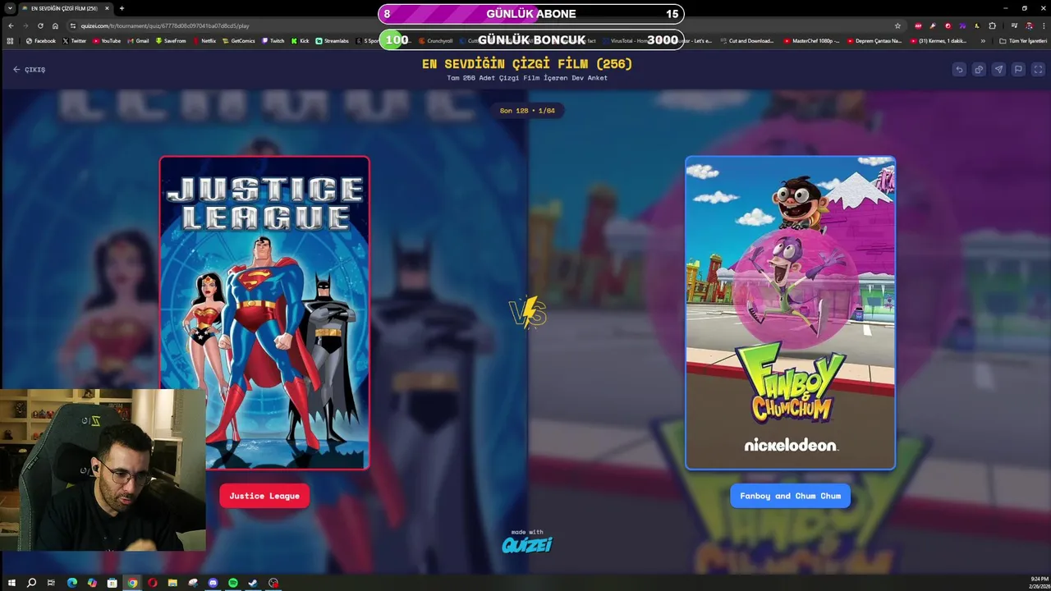Launch Microsoft Edge from the taskbar
This screenshot has height=591, width=1051.
click(x=72, y=583)
